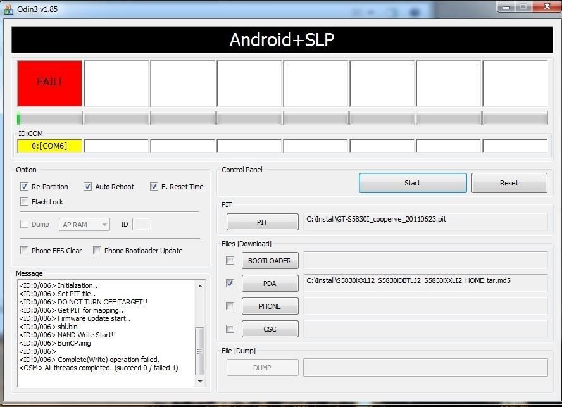
Task: Click the CSC file button
Action: coord(270,329)
